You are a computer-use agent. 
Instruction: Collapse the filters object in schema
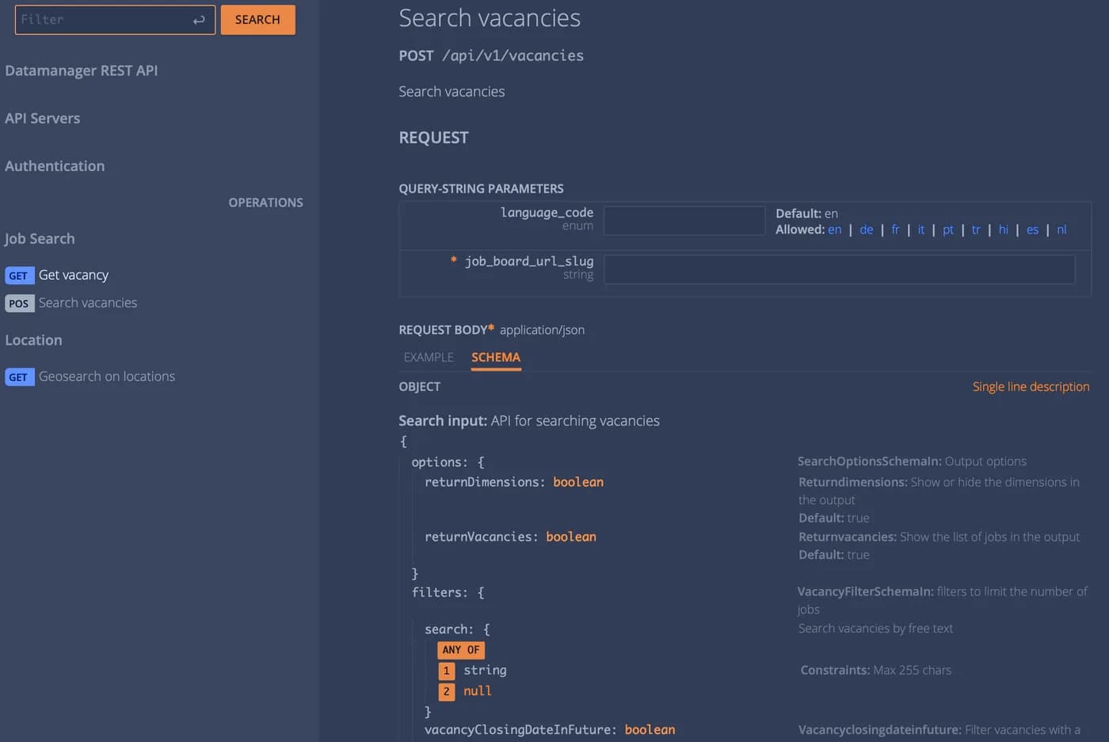(x=448, y=592)
